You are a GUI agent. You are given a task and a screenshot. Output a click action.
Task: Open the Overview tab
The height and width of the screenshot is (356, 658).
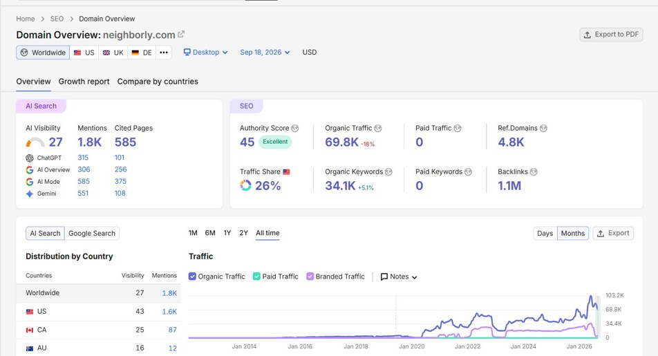point(34,82)
